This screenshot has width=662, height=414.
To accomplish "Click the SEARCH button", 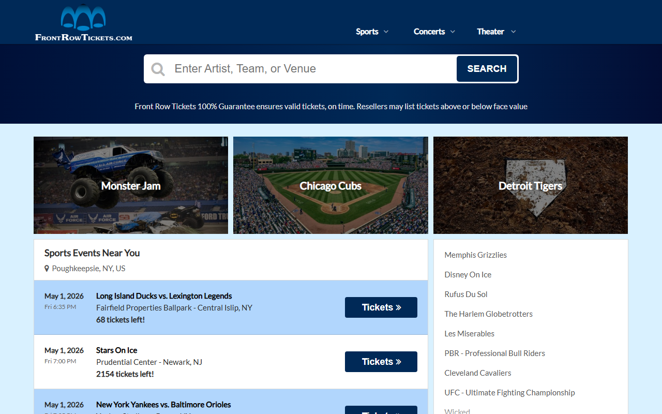I will point(487,69).
